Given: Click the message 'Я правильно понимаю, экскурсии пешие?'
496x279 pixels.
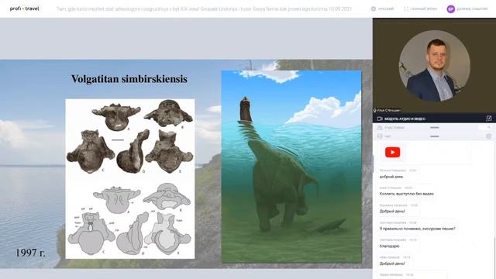Looking at the screenshot, I should 417,229.
